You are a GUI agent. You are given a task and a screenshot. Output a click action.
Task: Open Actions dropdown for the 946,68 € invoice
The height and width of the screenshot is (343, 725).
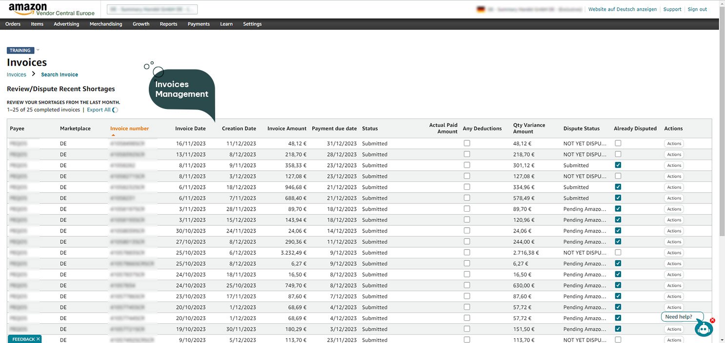click(x=674, y=187)
